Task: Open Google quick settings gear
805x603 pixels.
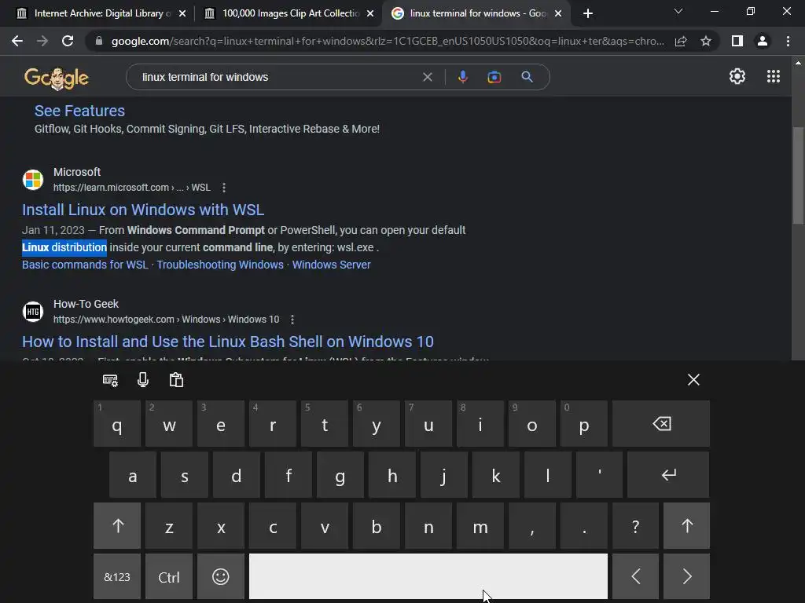Action: pyautogui.click(x=737, y=76)
